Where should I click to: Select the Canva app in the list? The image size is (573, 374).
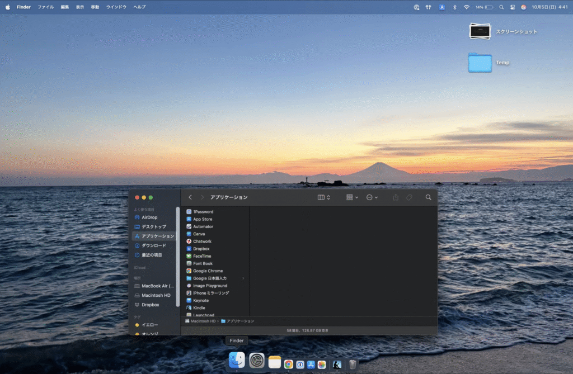point(199,234)
